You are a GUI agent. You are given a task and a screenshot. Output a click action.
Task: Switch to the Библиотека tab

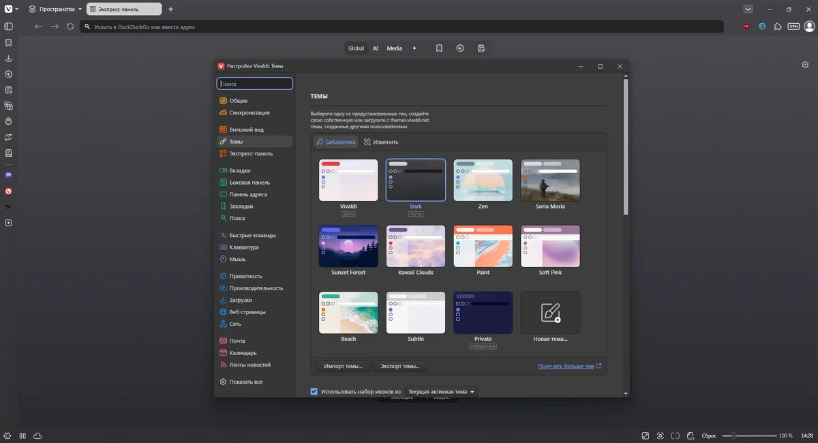tap(336, 142)
